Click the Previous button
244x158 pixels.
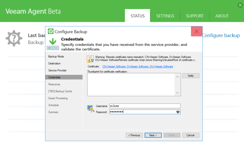click(x=134, y=135)
